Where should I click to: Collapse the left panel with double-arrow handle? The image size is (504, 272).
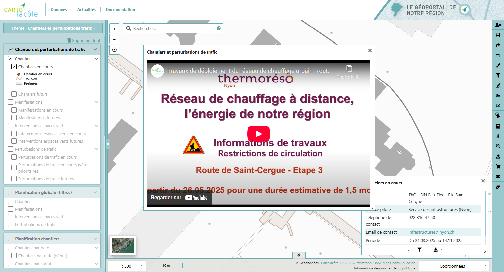coord(108,144)
